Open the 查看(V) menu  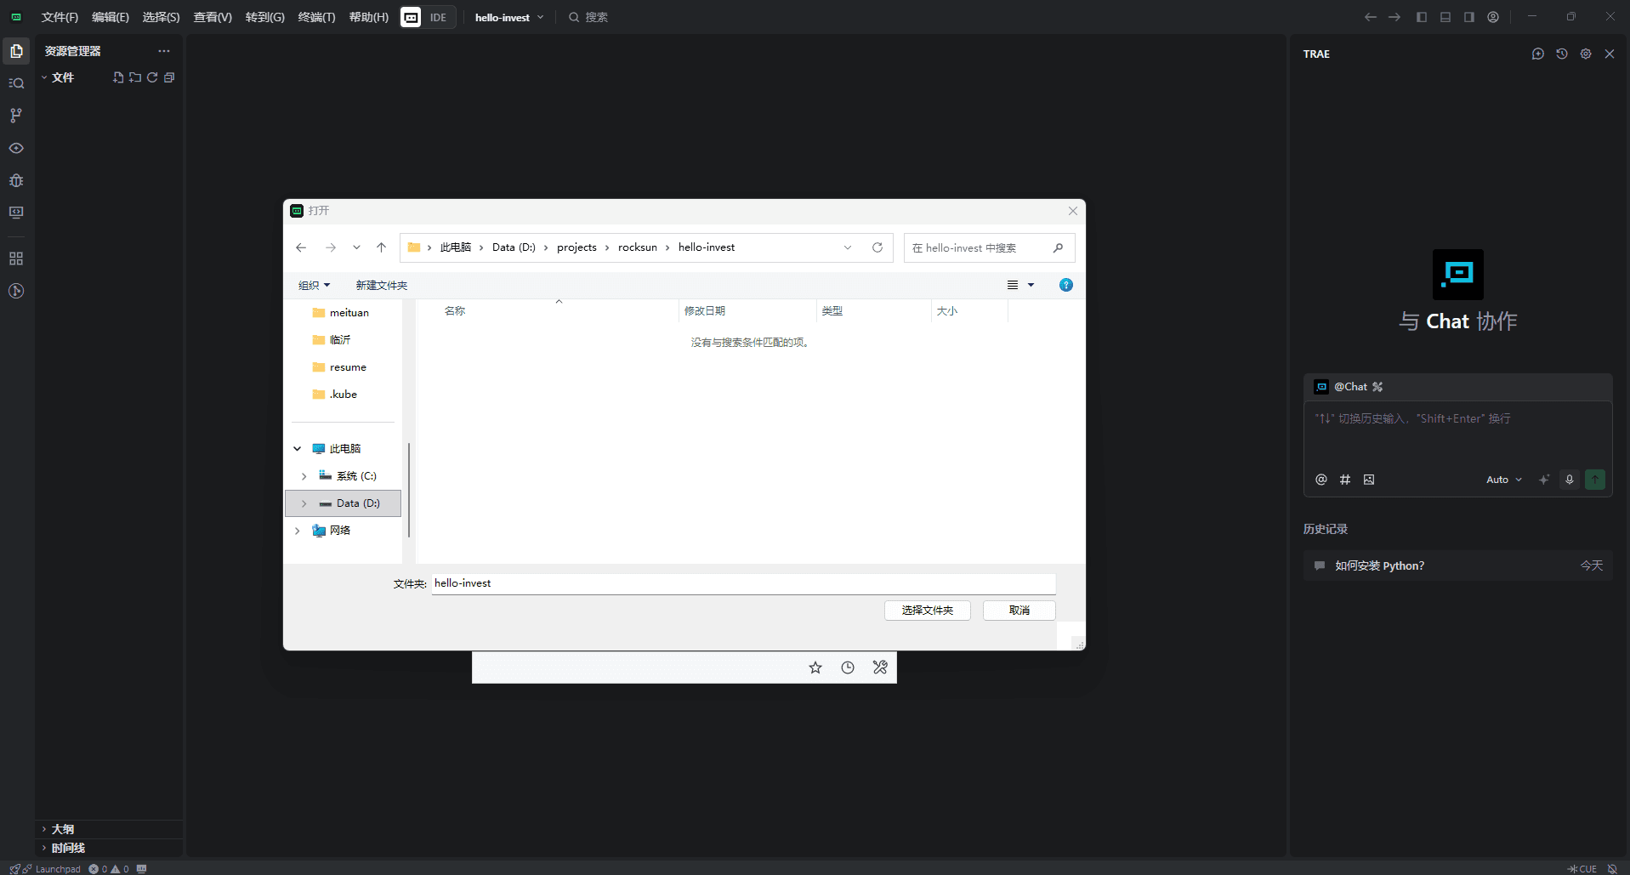tap(213, 17)
